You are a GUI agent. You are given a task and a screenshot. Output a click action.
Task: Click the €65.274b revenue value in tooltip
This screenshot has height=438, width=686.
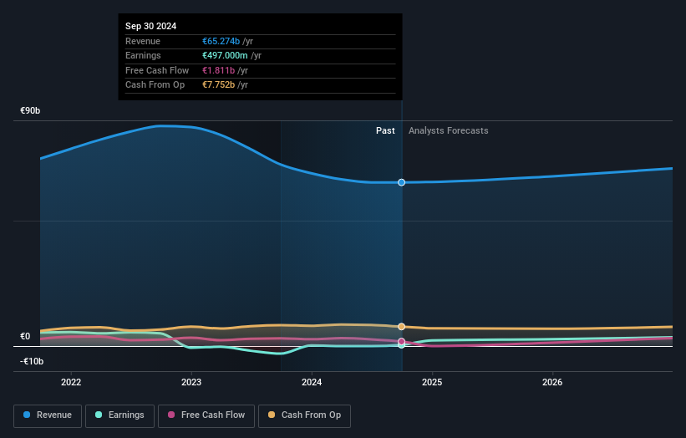click(221, 41)
